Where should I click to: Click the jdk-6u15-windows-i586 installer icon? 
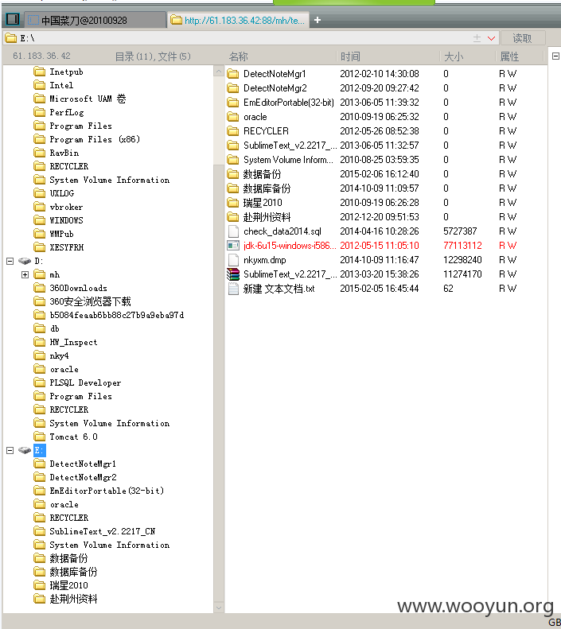point(233,246)
